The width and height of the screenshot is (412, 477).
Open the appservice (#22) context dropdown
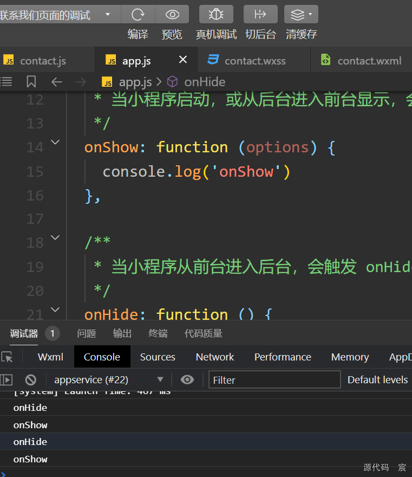tap(108, 379)
